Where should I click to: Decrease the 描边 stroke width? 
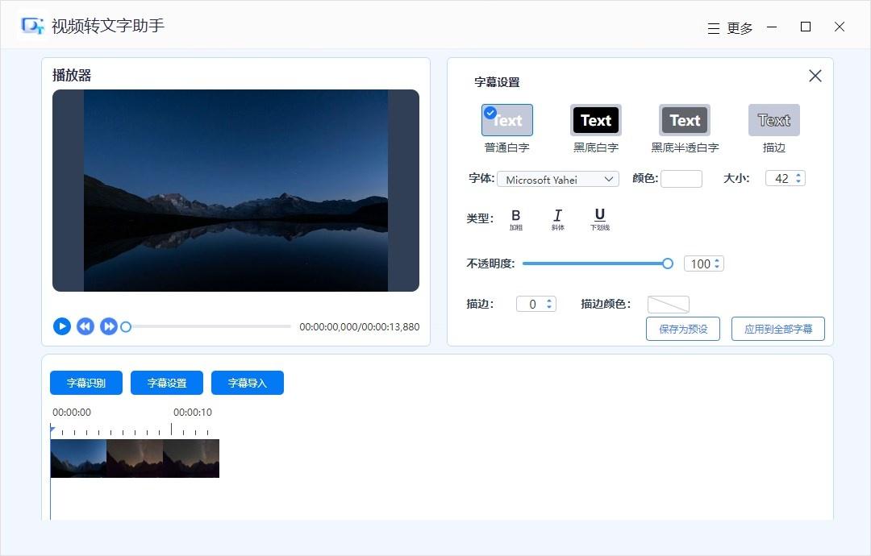(549, 307)
